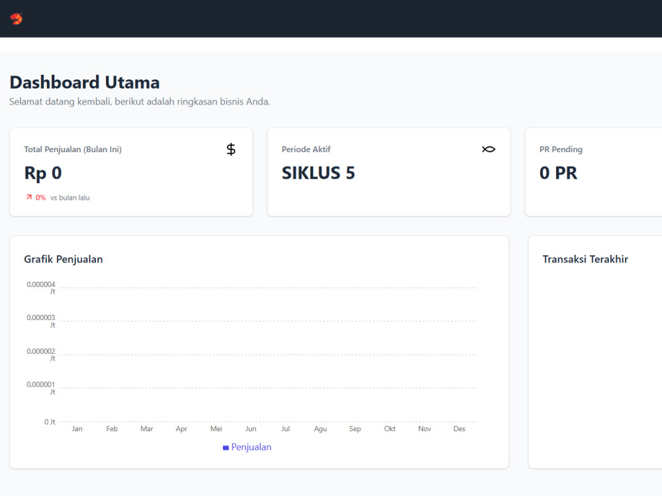Click the vs bulan lalu text

70,197
